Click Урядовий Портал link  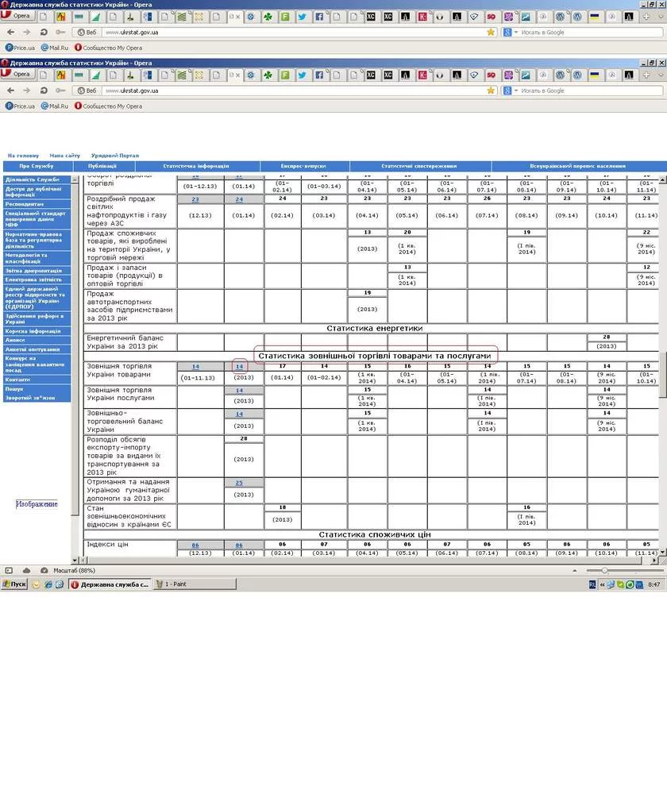(x=115, y=156)
